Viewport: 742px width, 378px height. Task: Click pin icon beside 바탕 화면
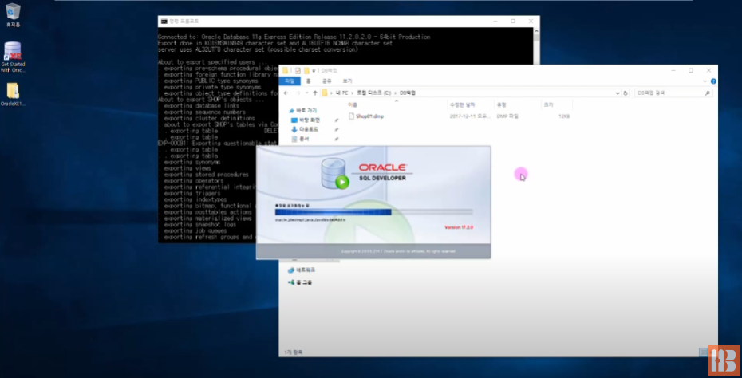click(x=336, y=120)
